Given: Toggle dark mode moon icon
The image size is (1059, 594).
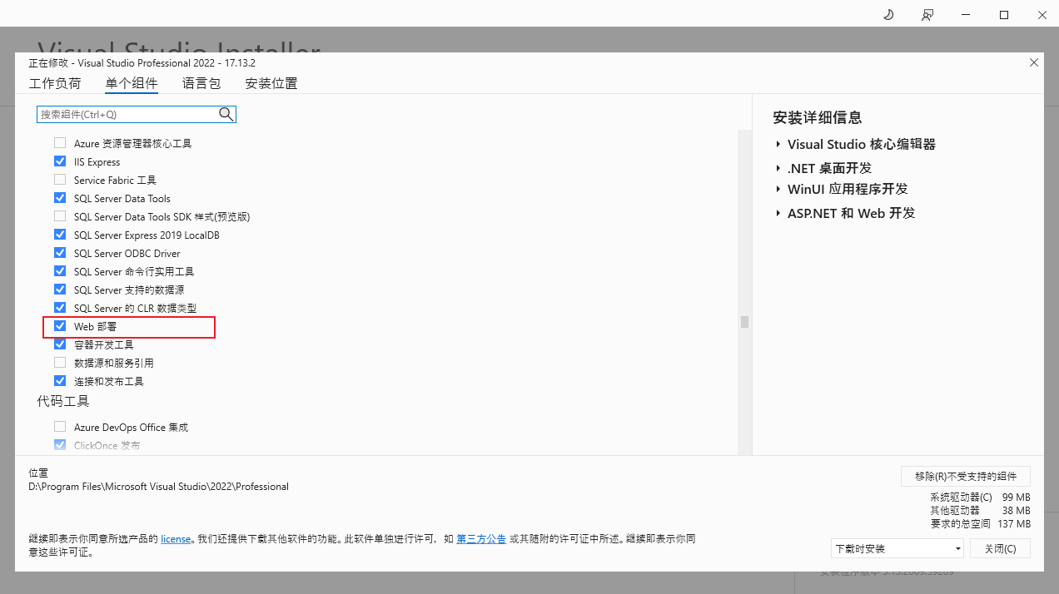Looking at the screenshot, I should point(888,14).
